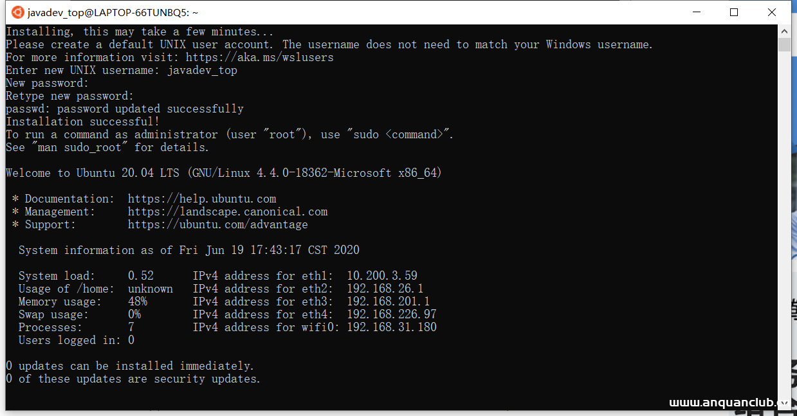Maximize the terminal window
The image size is (797, 416).
pyautogui.click(x=734, y=12)
